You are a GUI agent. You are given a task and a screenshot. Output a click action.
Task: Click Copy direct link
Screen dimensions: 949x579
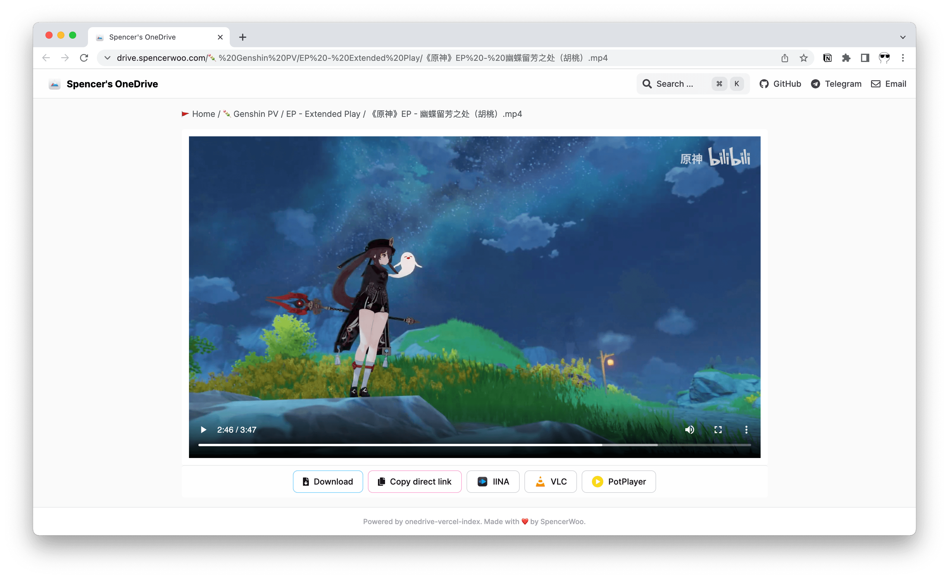pos(415,481)
